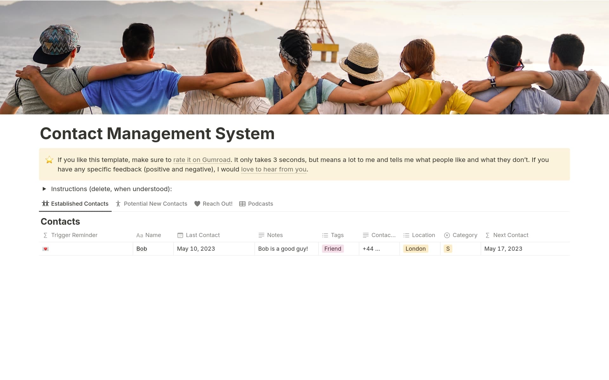This screenshot has height=380, width=609.
Task: Click the text icon beside Notes header
Action: tap(261, 235)
